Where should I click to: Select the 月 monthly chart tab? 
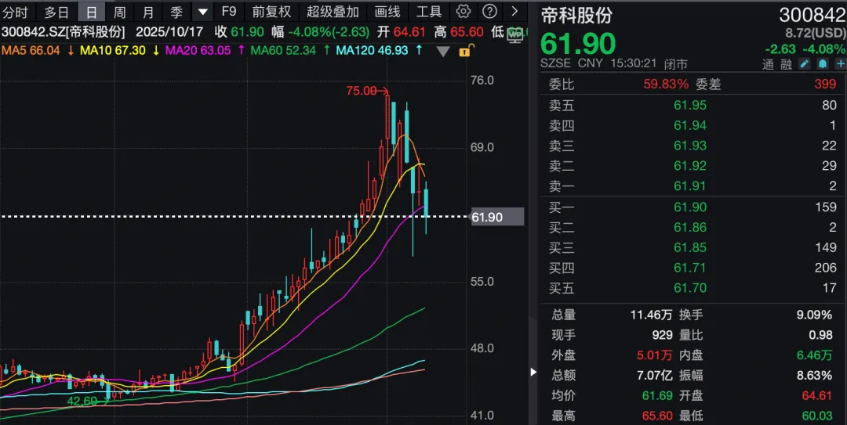point(148,12)
